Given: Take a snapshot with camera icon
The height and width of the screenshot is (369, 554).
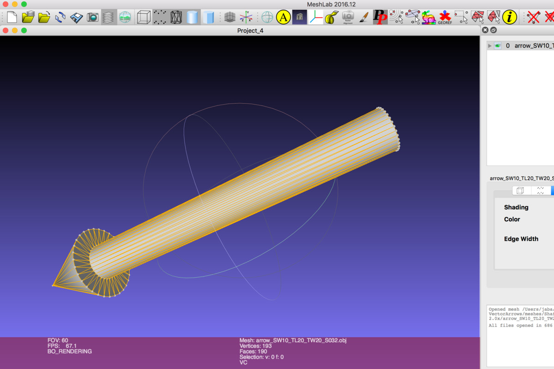Looking at the screenshot, I should [93, 18].
